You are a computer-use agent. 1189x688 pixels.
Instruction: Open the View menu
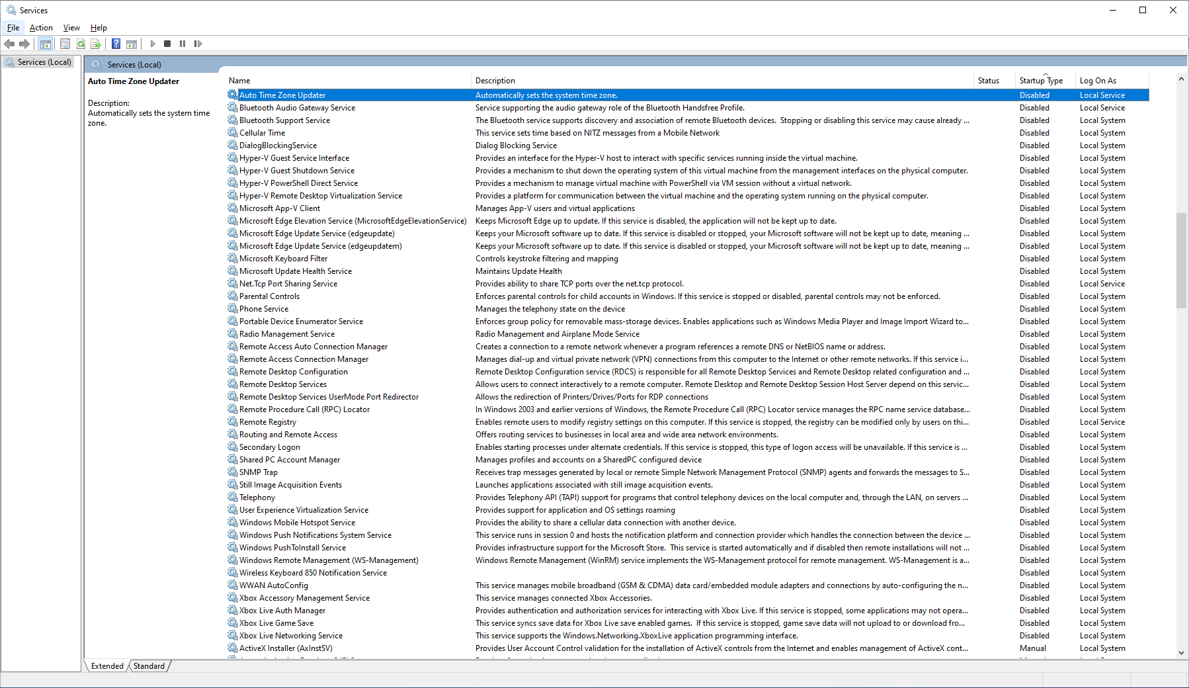pos(71,28)
